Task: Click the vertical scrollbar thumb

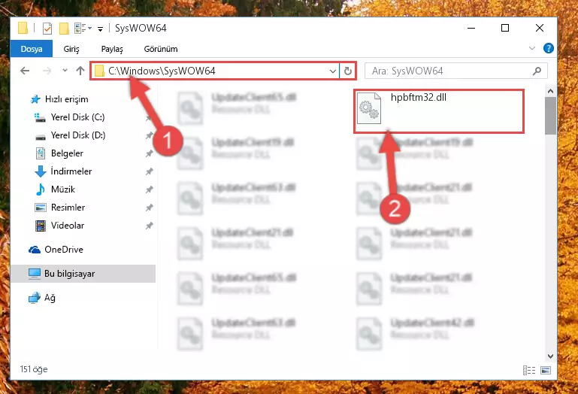Action: tap(550, 116)
